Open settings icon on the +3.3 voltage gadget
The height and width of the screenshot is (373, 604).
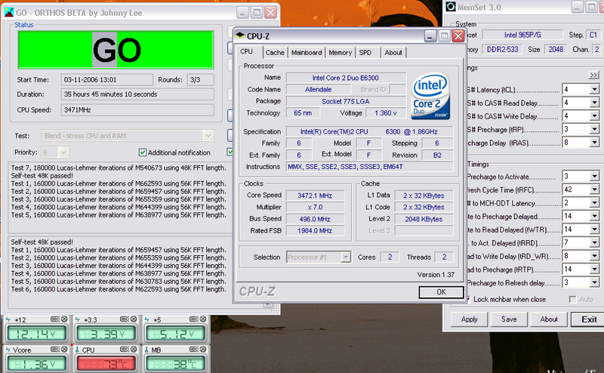point(124,319)
